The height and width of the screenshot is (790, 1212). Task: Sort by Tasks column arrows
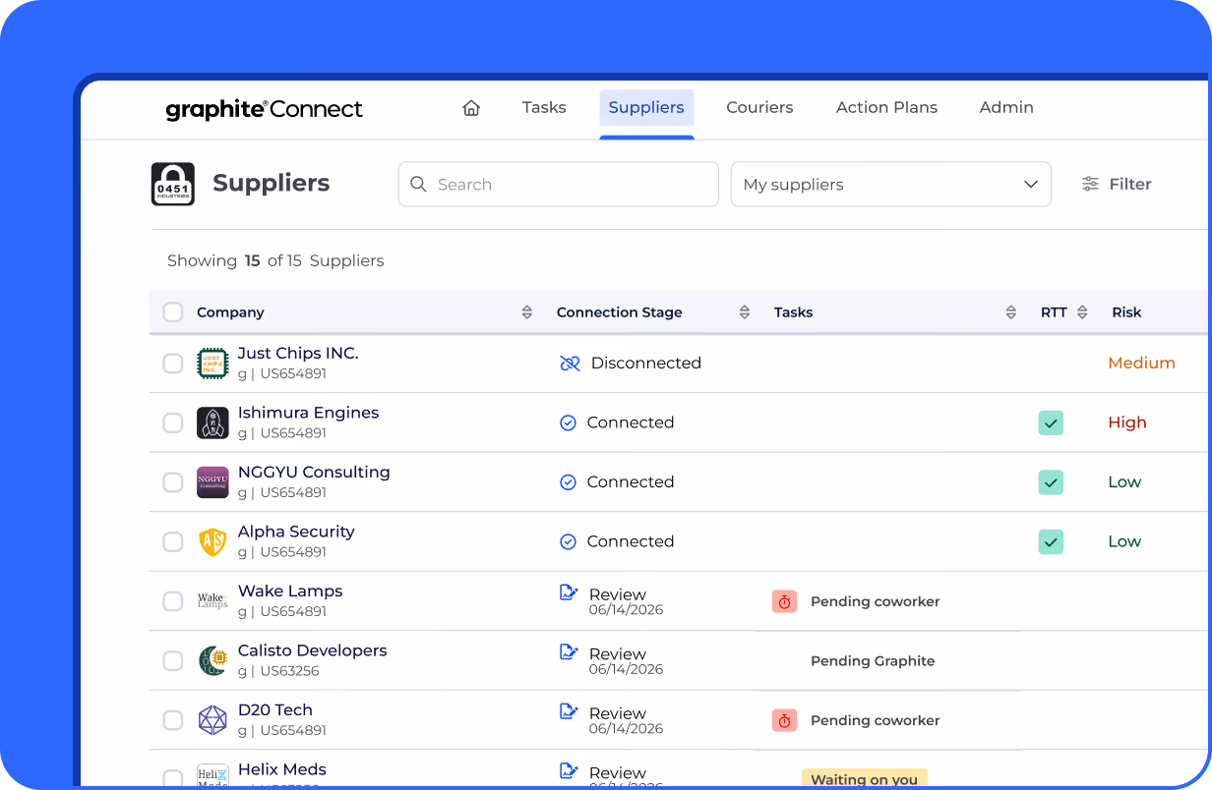[x=1011, y=312]
